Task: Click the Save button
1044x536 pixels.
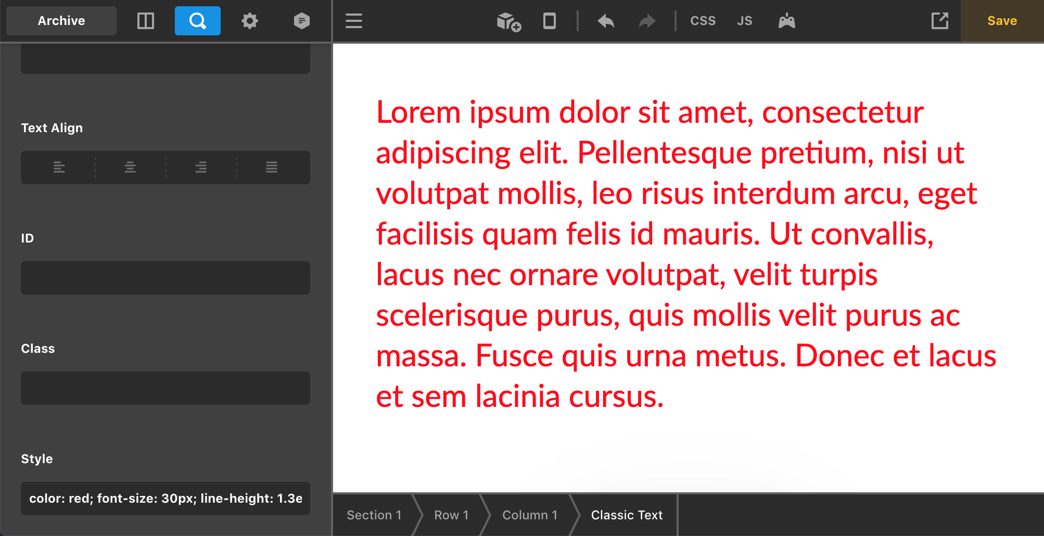Action: click(x=1002, y=21)
